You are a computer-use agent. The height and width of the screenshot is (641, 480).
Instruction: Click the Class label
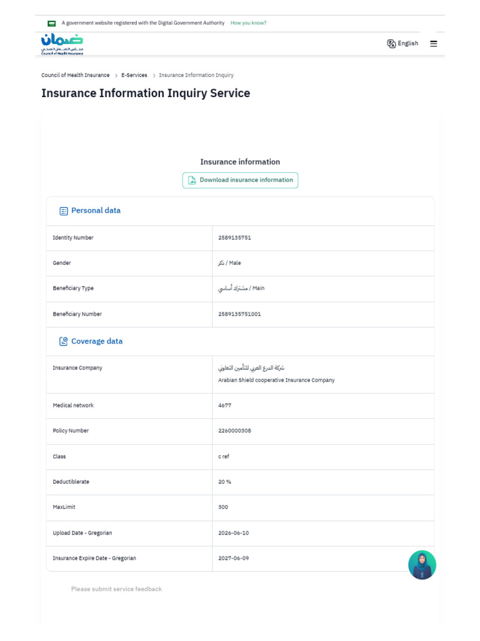click(59, 456)
